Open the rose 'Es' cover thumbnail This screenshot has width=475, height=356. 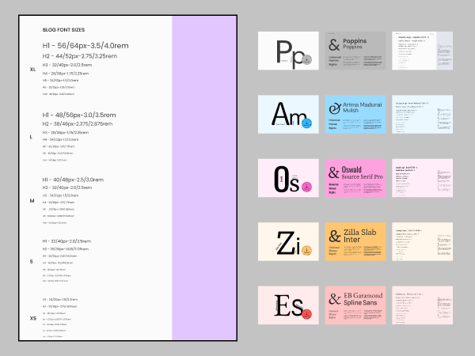288,305
